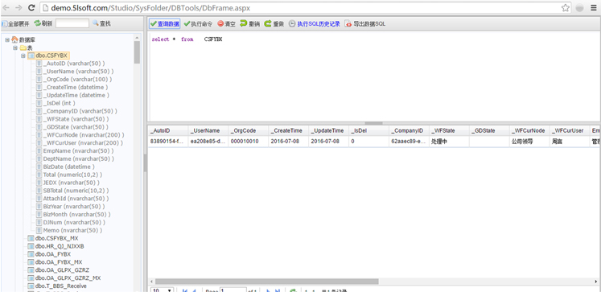This screenshot has width=601, height=292.
Task: Click the 撤销 undo button
Action: [x=250, y=24]
